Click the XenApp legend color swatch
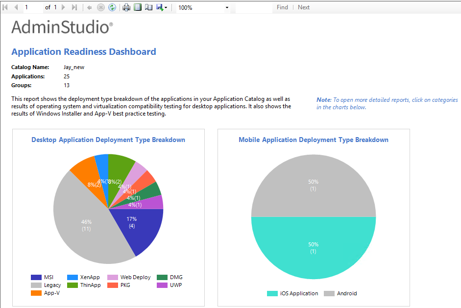This screenshot has height=308, width=461. (x=73, y=277)
